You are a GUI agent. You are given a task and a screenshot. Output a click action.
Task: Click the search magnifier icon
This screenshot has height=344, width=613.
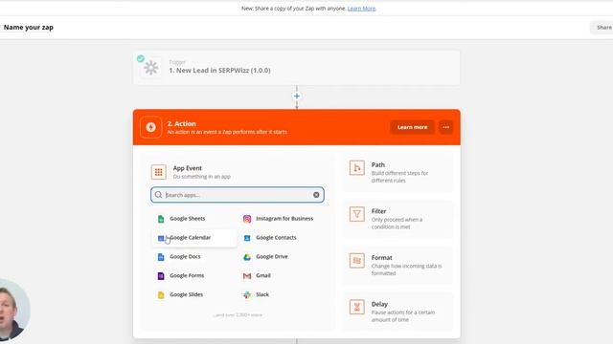[x=158, y=195]
